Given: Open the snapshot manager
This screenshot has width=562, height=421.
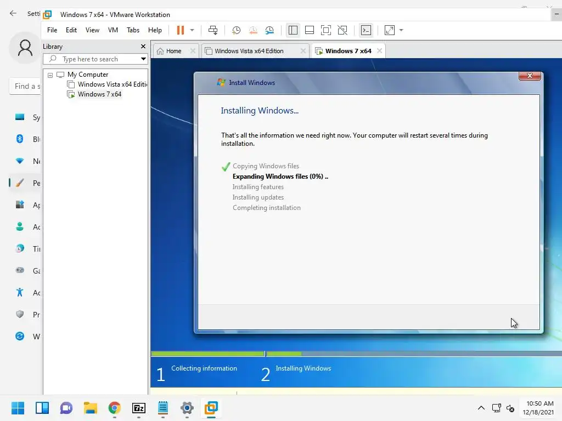Looking at the screenshot, I should [x=269, y=30].
